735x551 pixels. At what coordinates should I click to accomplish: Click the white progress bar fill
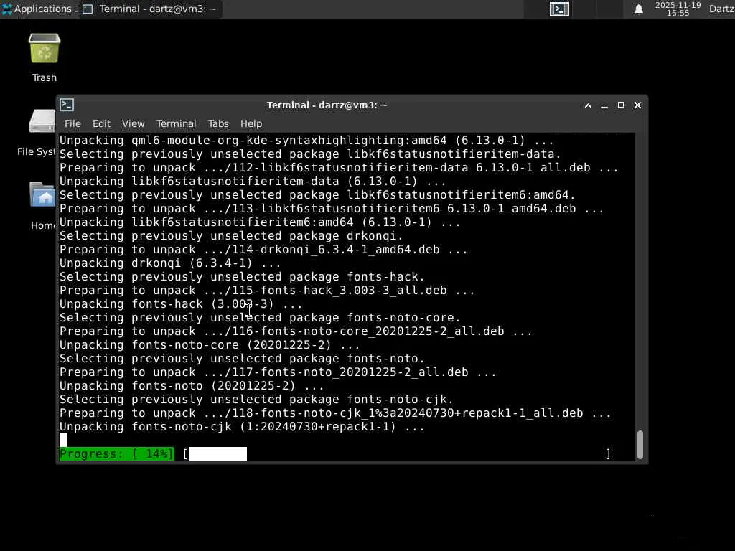point(217,453)
